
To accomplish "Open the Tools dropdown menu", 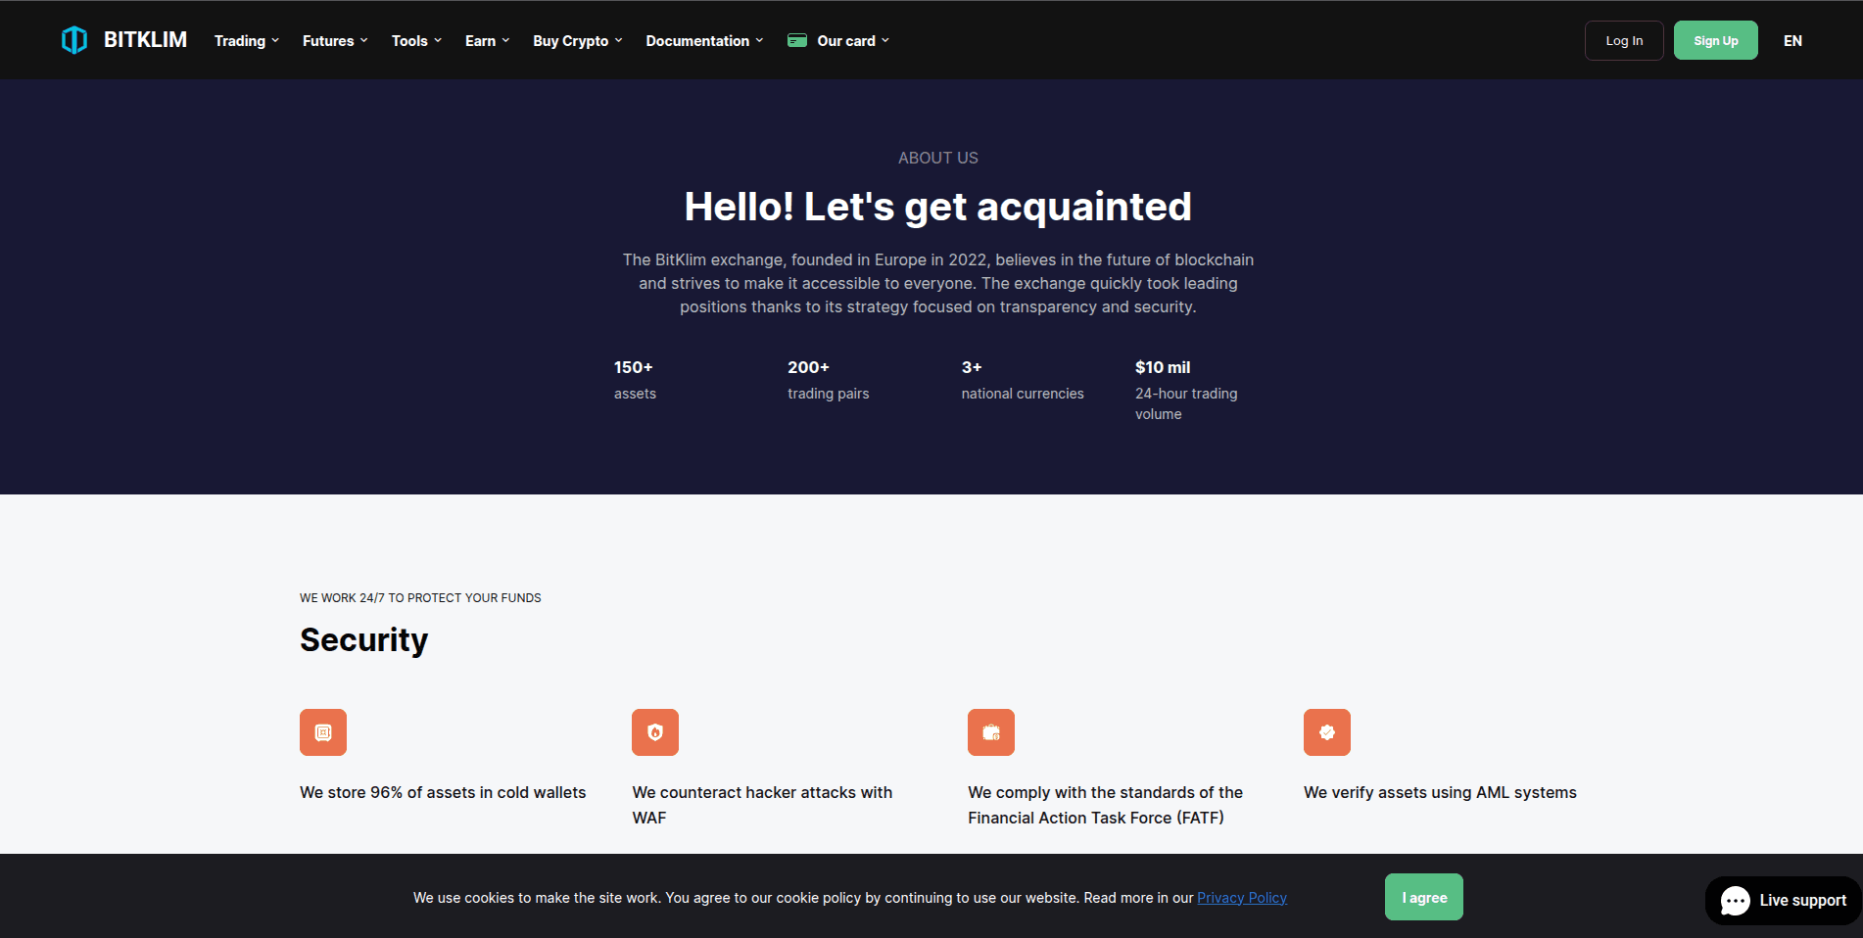I will (416, 41).
